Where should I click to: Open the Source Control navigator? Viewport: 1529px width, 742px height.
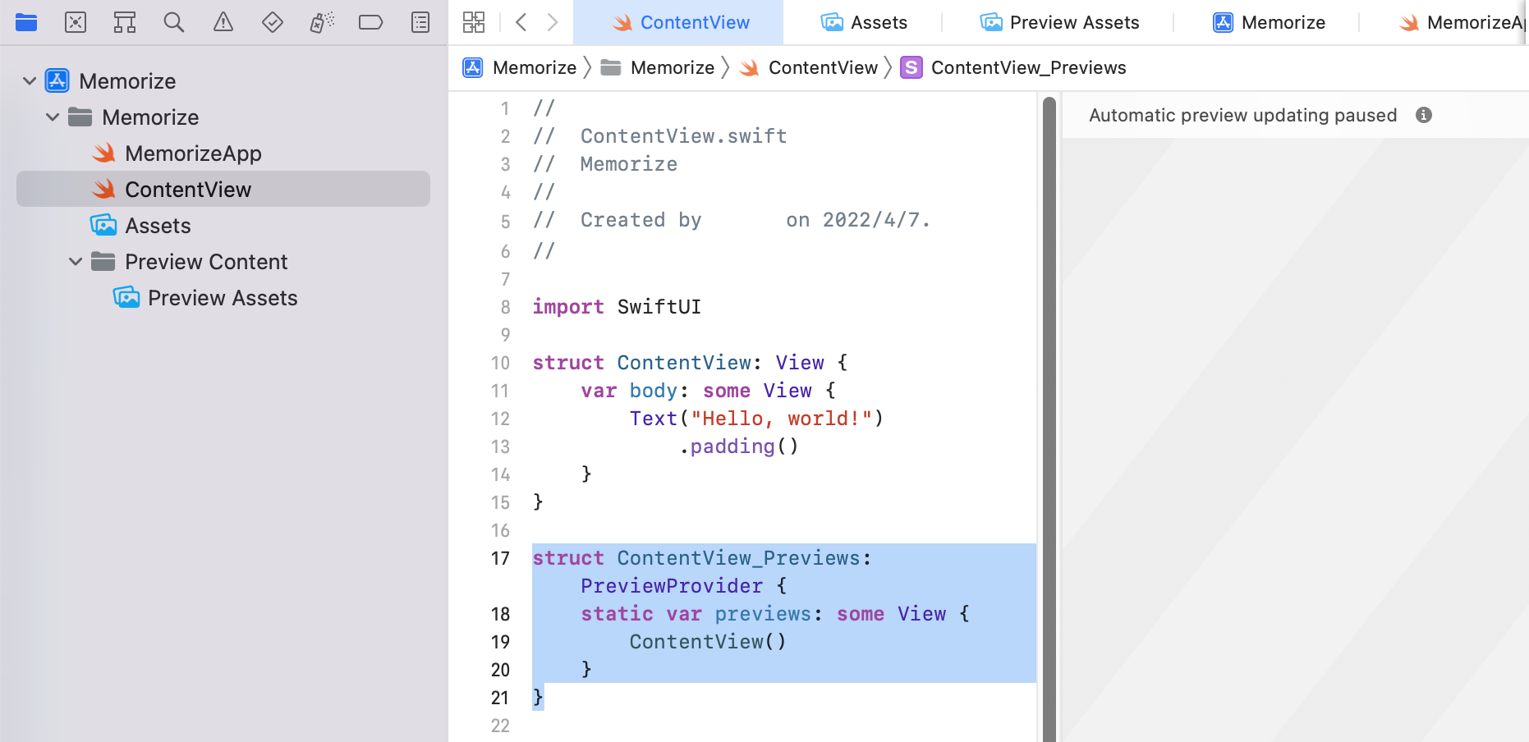(x=76, y=22)
